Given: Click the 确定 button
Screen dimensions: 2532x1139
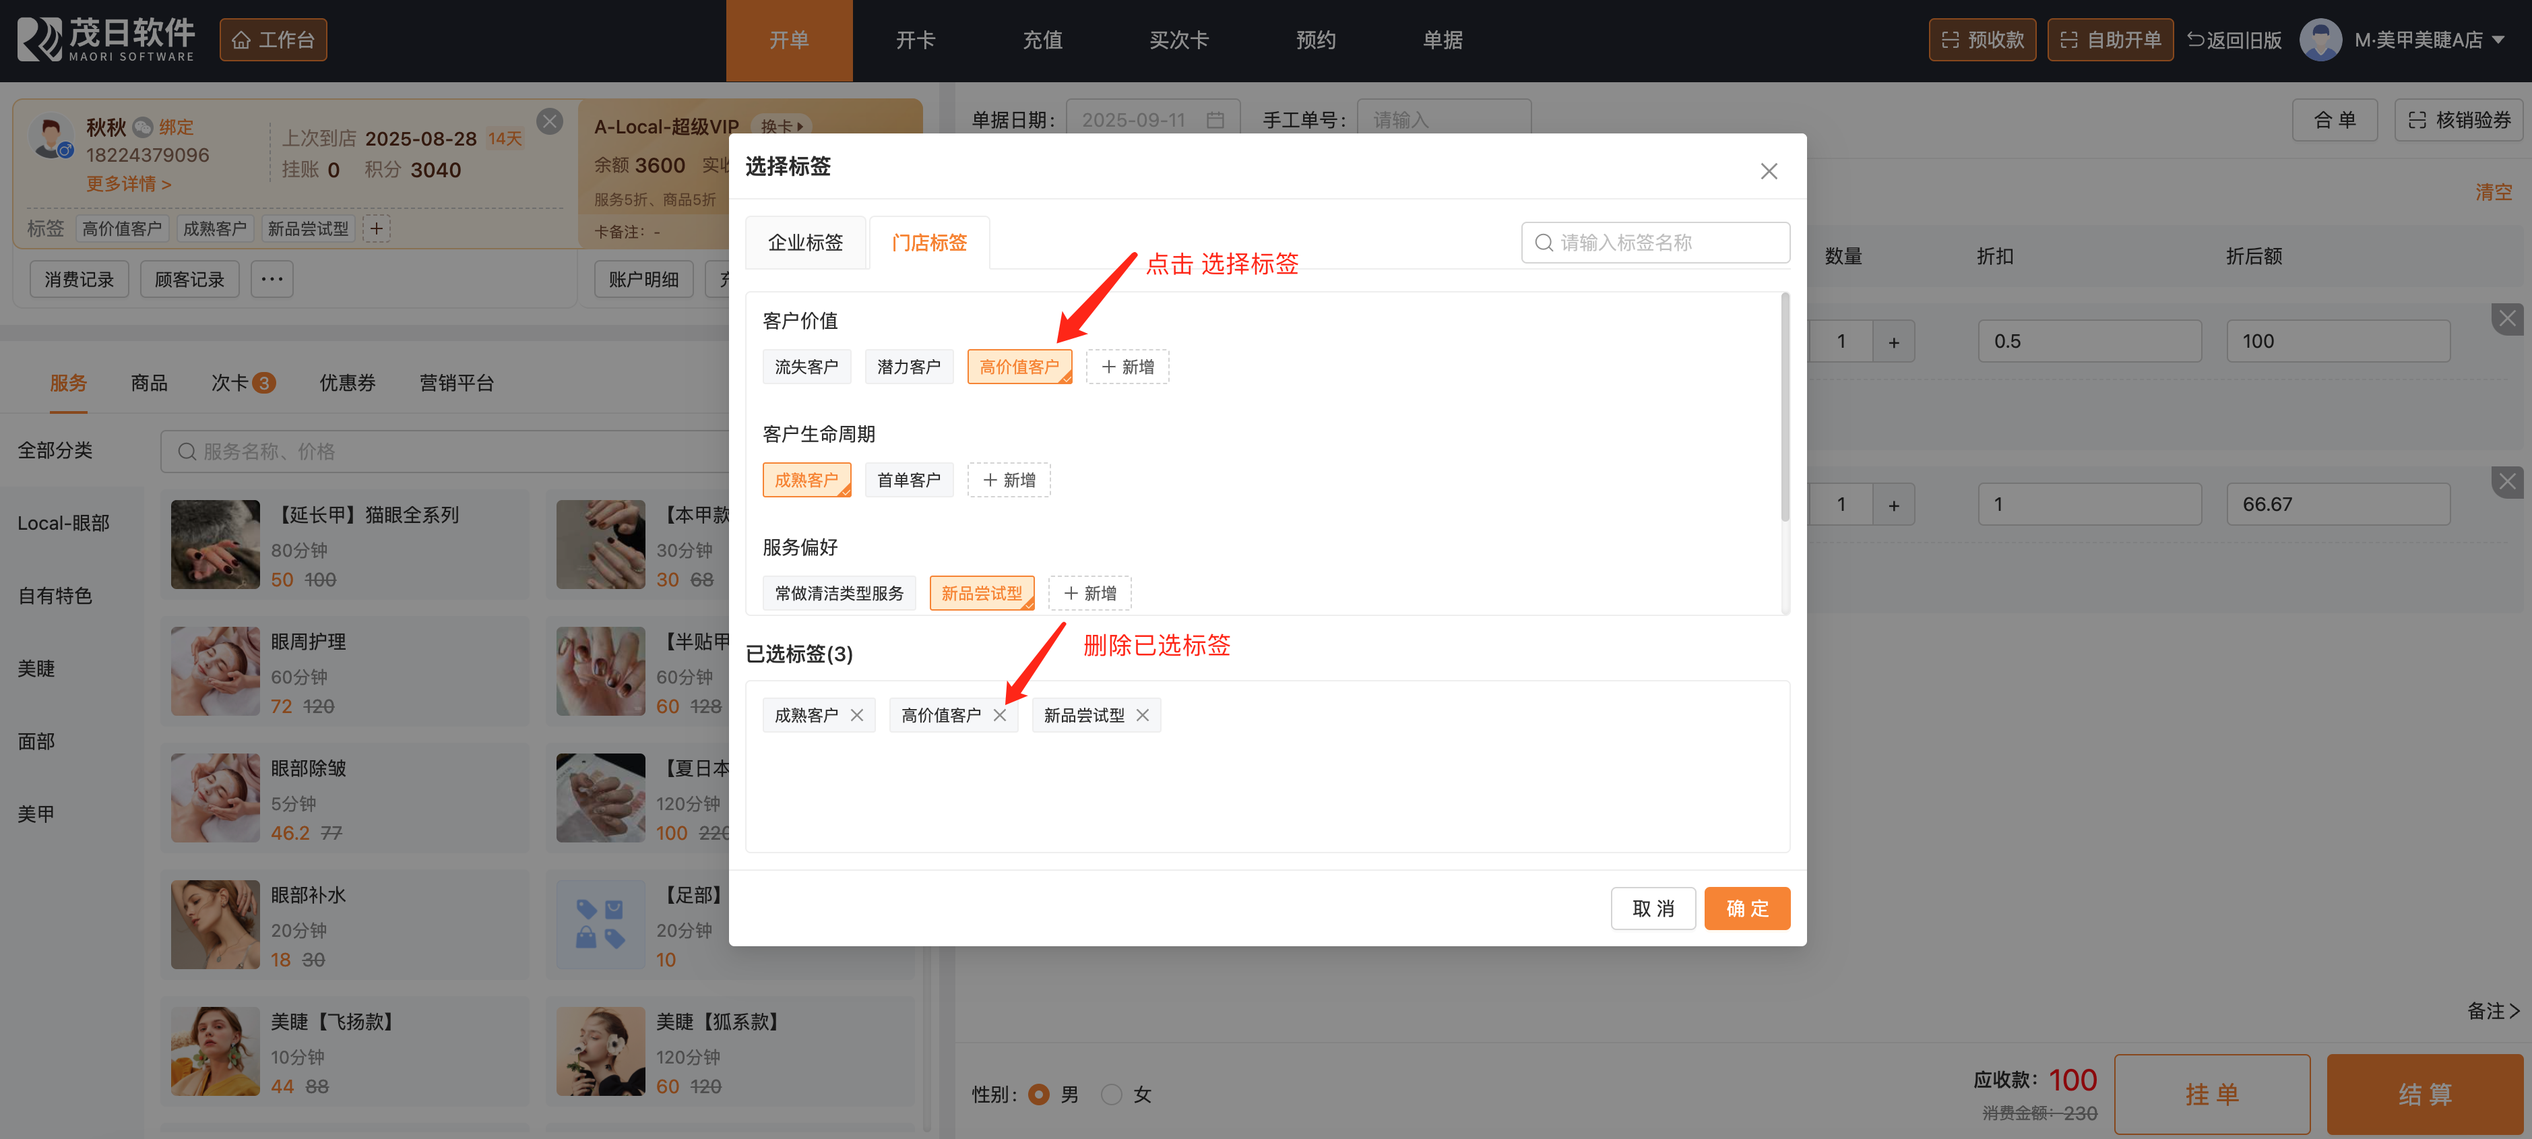Looking at the screenshot, I should click(1746, 908).
